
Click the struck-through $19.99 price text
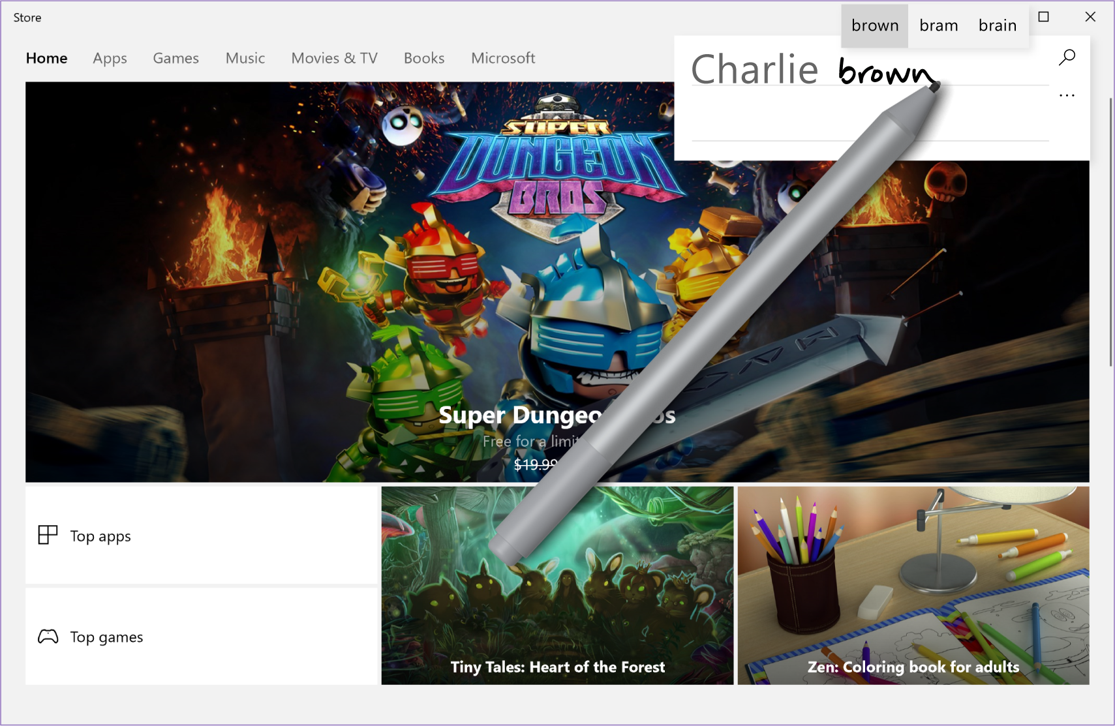click(536, 464)
